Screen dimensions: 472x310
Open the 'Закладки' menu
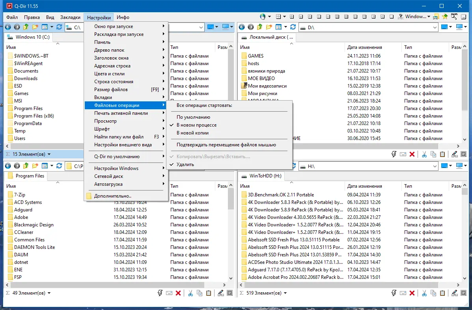point(70,17)
